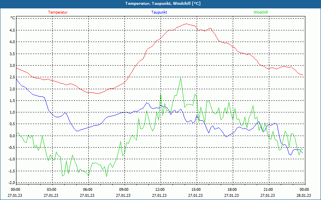321x200 pixels.
Task: Click the 0,0 y-axis value
Action: (x=12, y=136)
